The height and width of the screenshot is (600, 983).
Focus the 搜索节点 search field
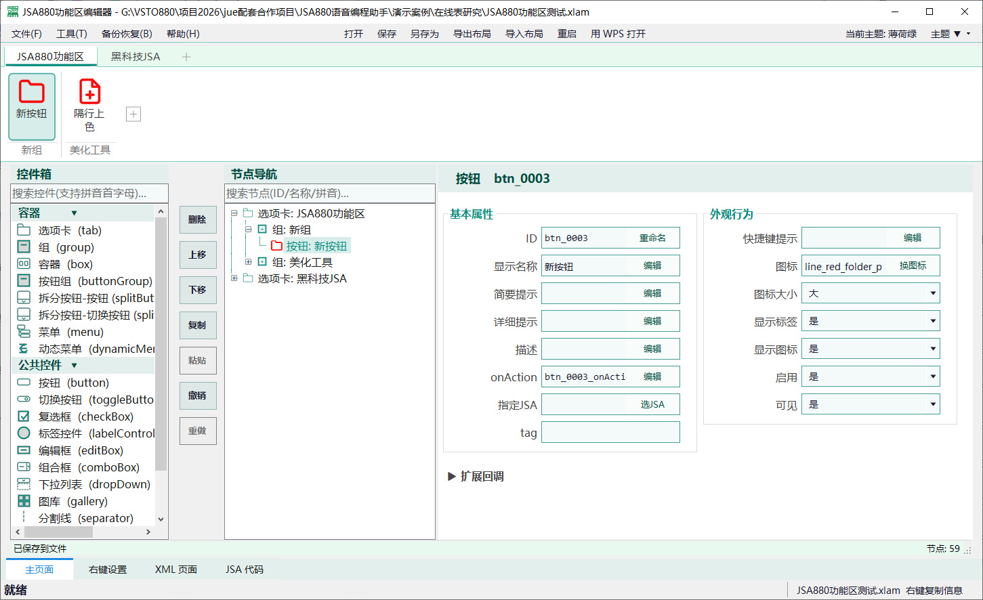330,193
